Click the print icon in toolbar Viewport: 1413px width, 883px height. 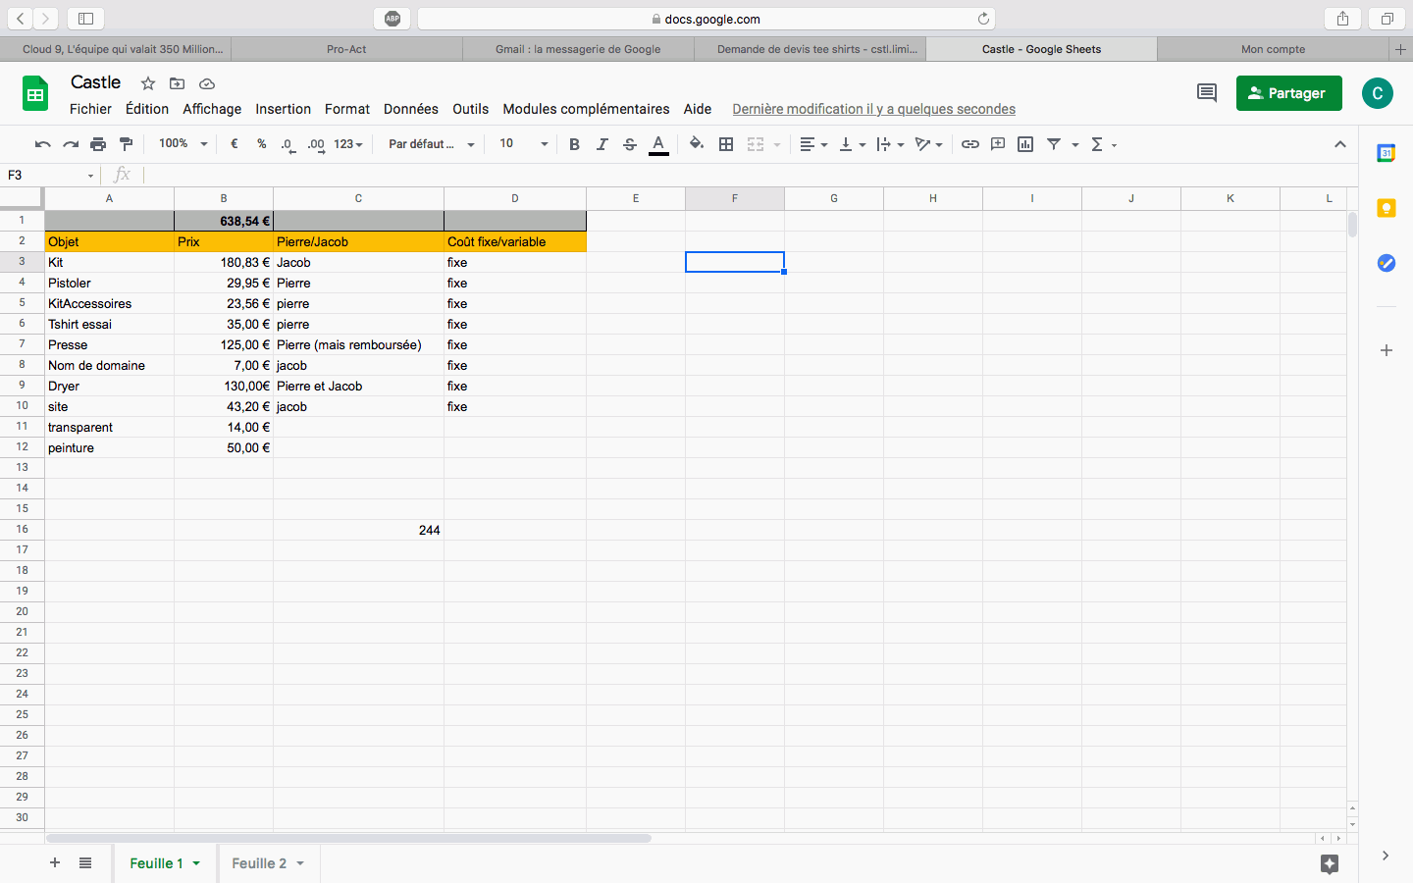[x=98, y=144]
